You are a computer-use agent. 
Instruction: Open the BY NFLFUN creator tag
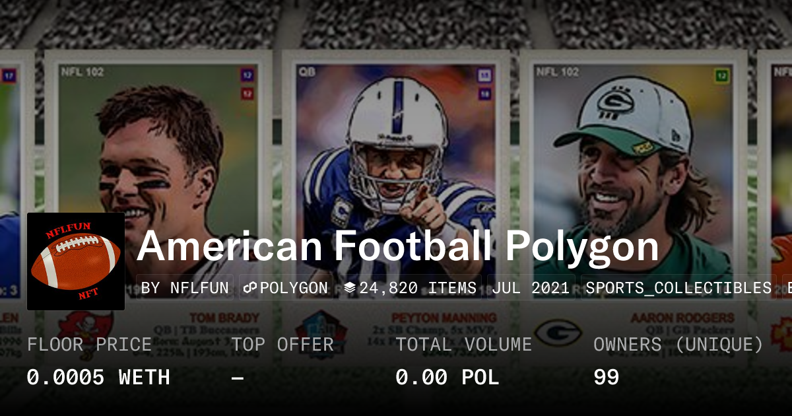coord(185,288)
